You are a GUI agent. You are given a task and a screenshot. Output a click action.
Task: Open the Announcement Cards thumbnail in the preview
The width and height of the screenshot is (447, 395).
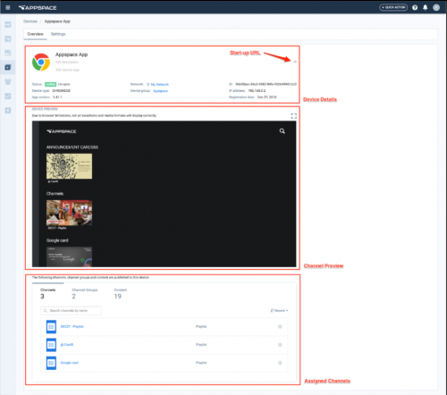[x=69, y=166]
